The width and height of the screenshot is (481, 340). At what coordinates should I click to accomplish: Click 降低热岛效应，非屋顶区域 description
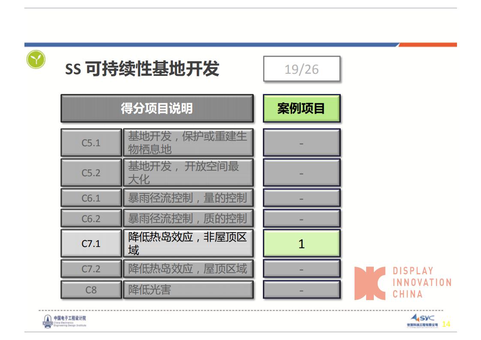pos(188,244)
